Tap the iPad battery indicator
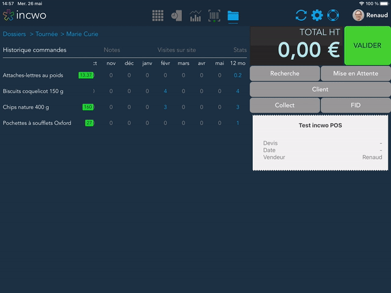391x293 pixels. [384, 3]
